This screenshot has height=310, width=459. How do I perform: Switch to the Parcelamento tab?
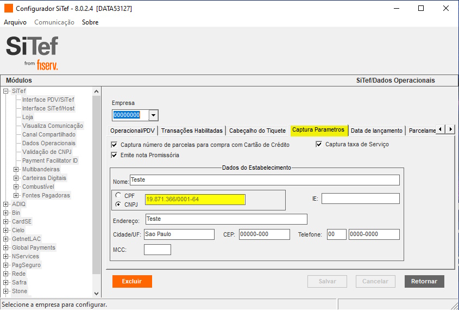[x=422, y=131]
